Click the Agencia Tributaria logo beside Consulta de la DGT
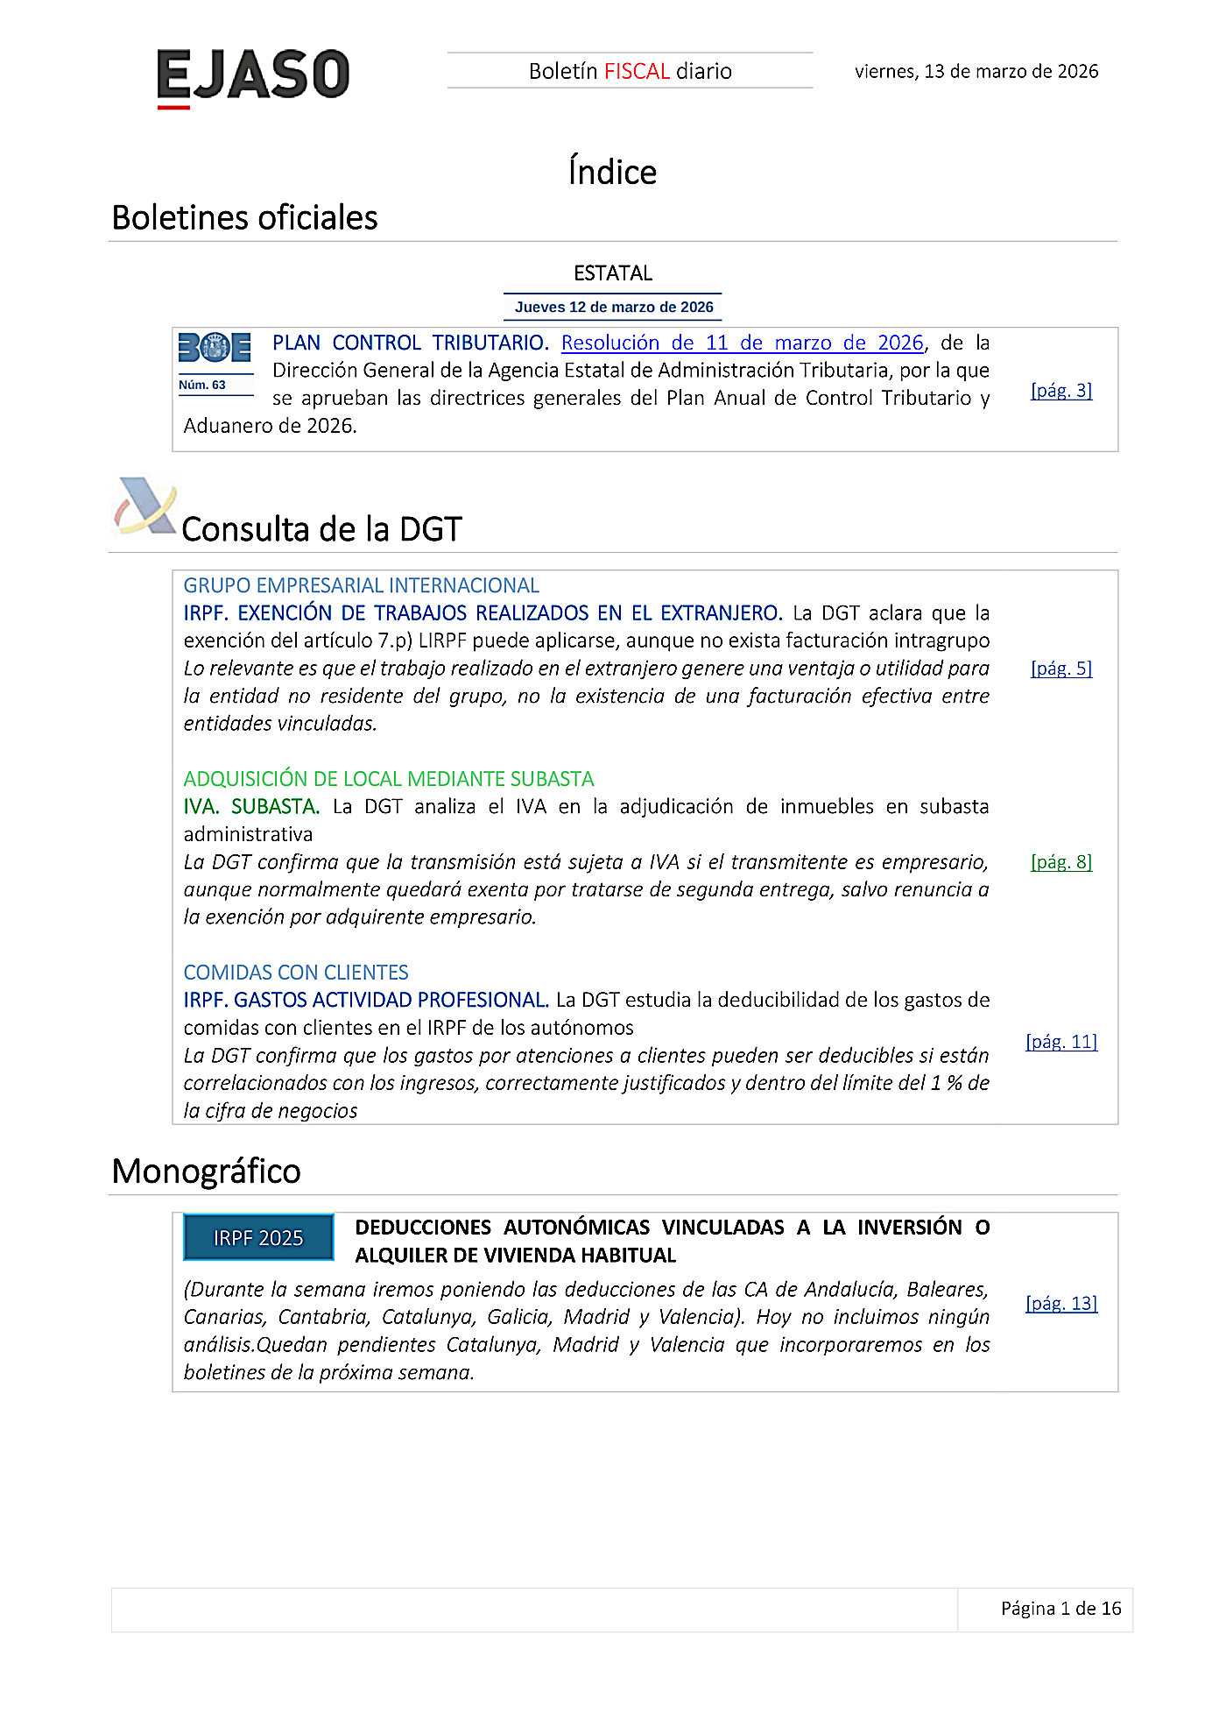The width and height of the screenshot is (1226, 1734). (145, 506)
